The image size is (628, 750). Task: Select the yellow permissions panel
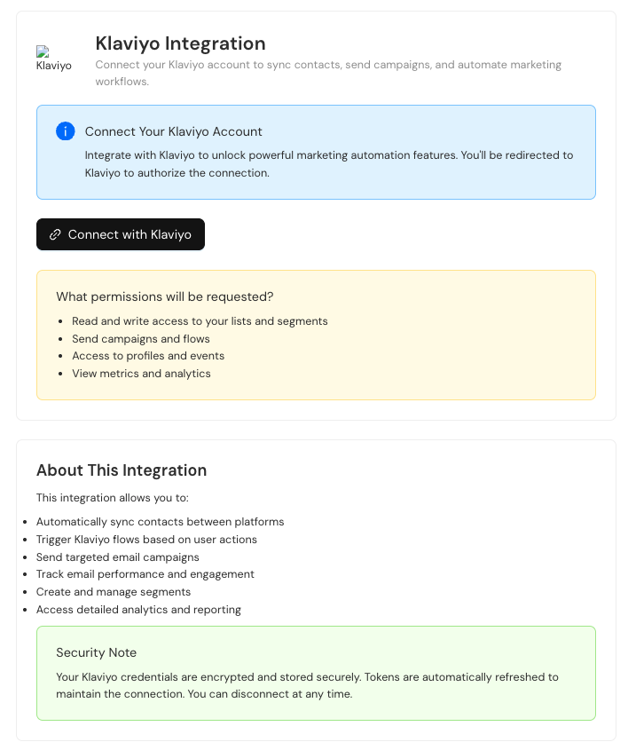pyautogui.click(x=315, y=335)
